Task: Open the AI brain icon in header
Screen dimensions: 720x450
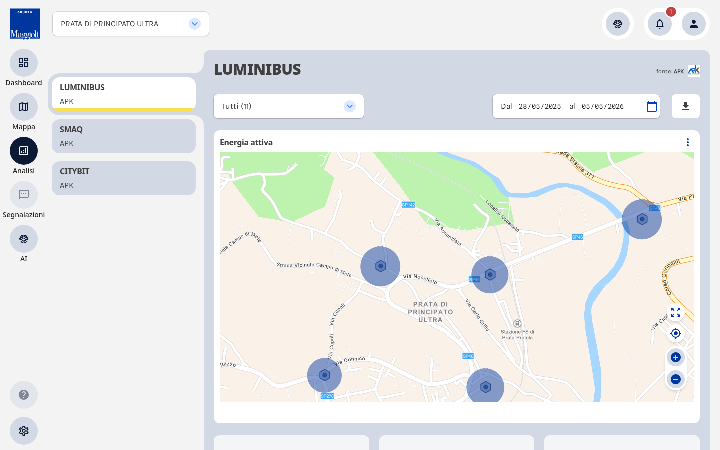Action: coord(618,24)
